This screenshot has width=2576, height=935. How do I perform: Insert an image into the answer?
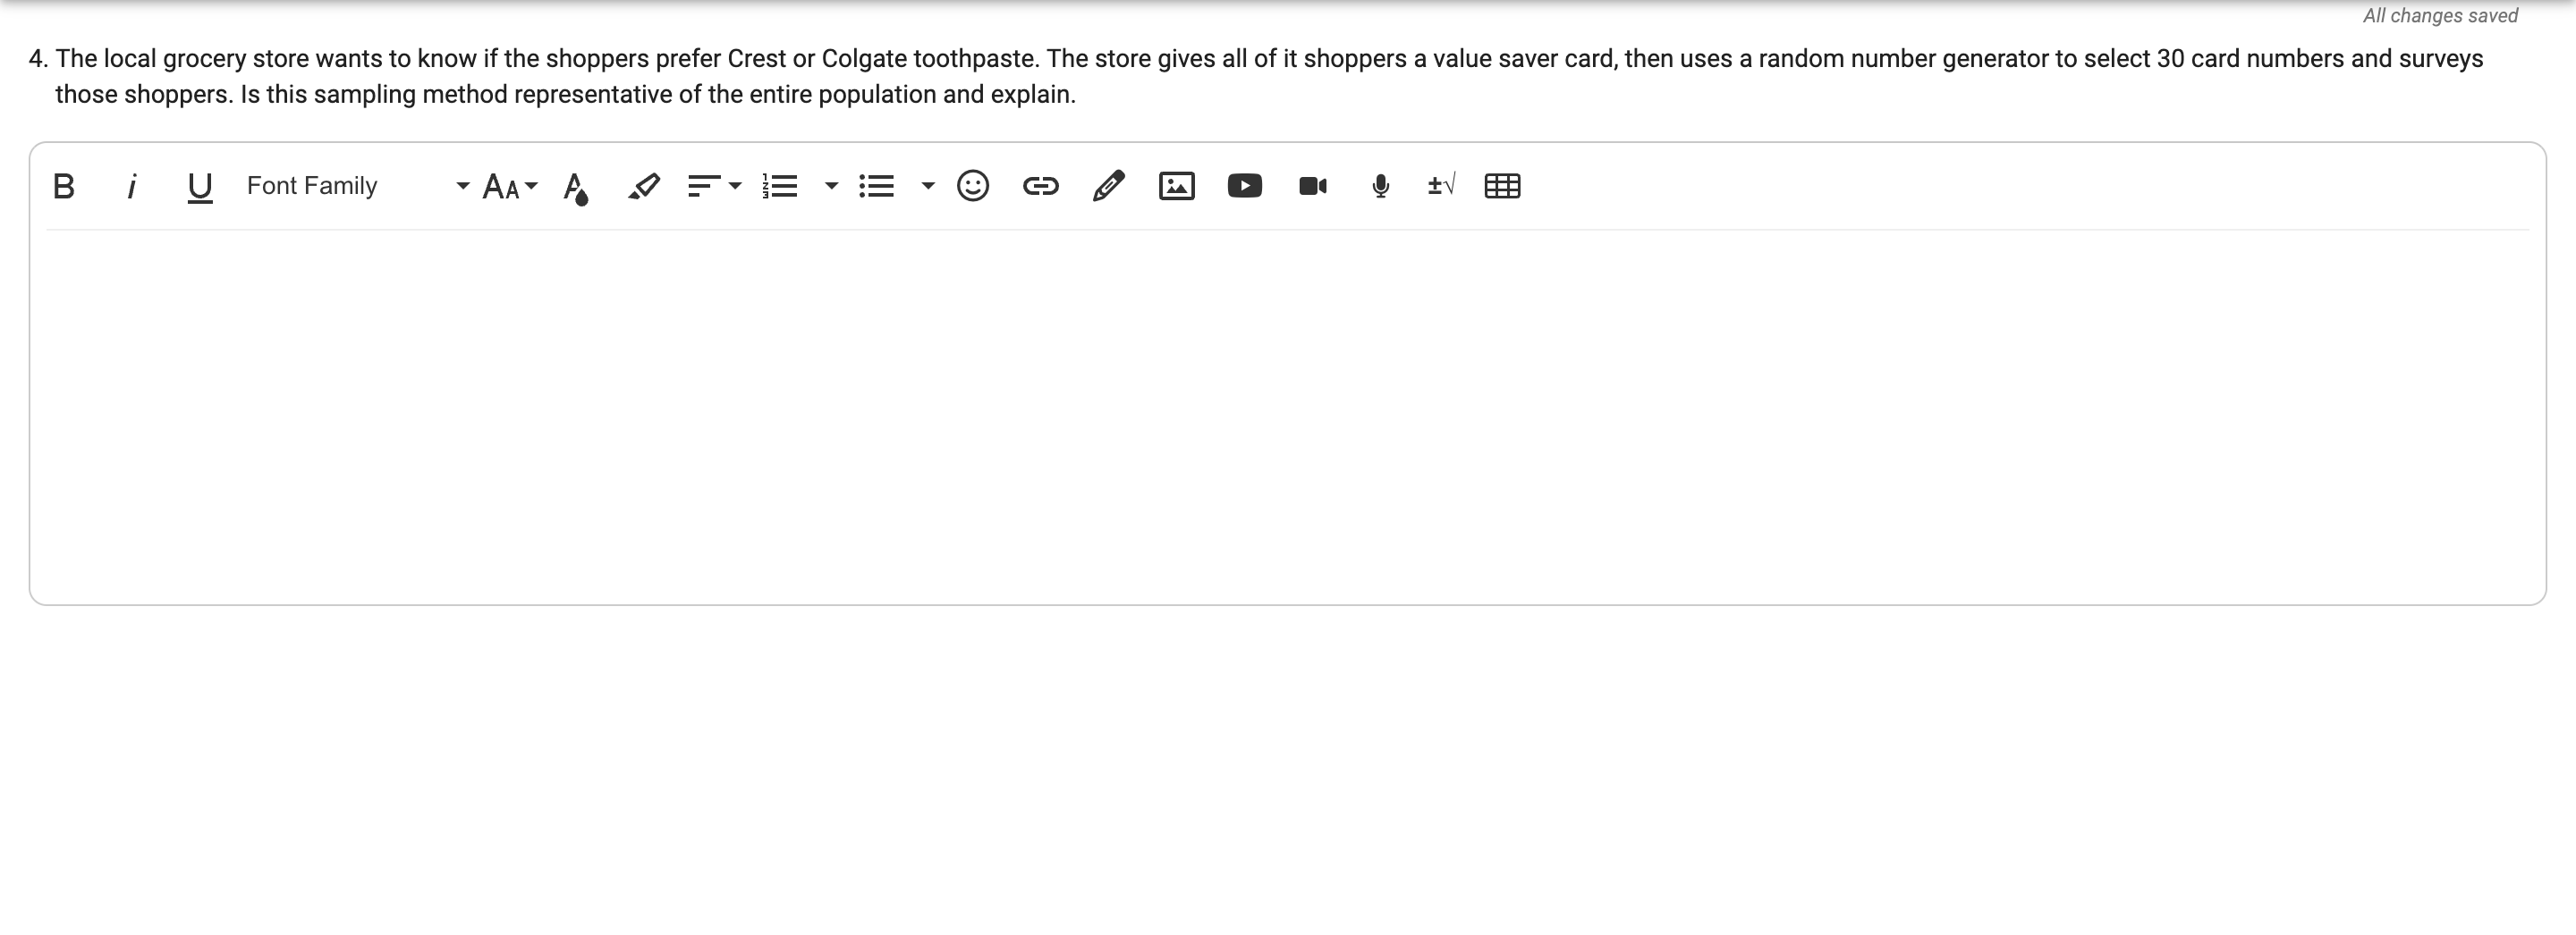click(1177, 185)
